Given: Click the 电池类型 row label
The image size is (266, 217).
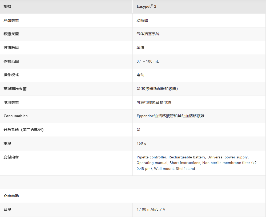Looking at the screenshot, I should [x=11, y=103].
